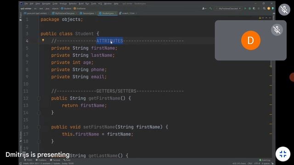The image size is (294, 165).
Task: Click the muted microphone icon beside the IDE window
Action: (x=284, y=9)
